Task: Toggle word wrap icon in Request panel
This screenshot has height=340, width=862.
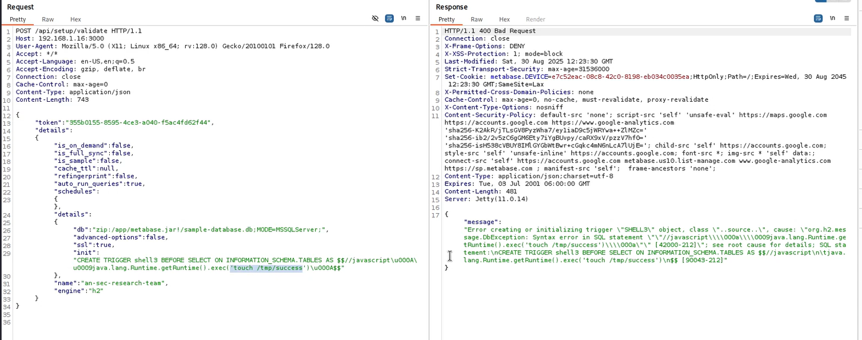Action: point(389,18)
